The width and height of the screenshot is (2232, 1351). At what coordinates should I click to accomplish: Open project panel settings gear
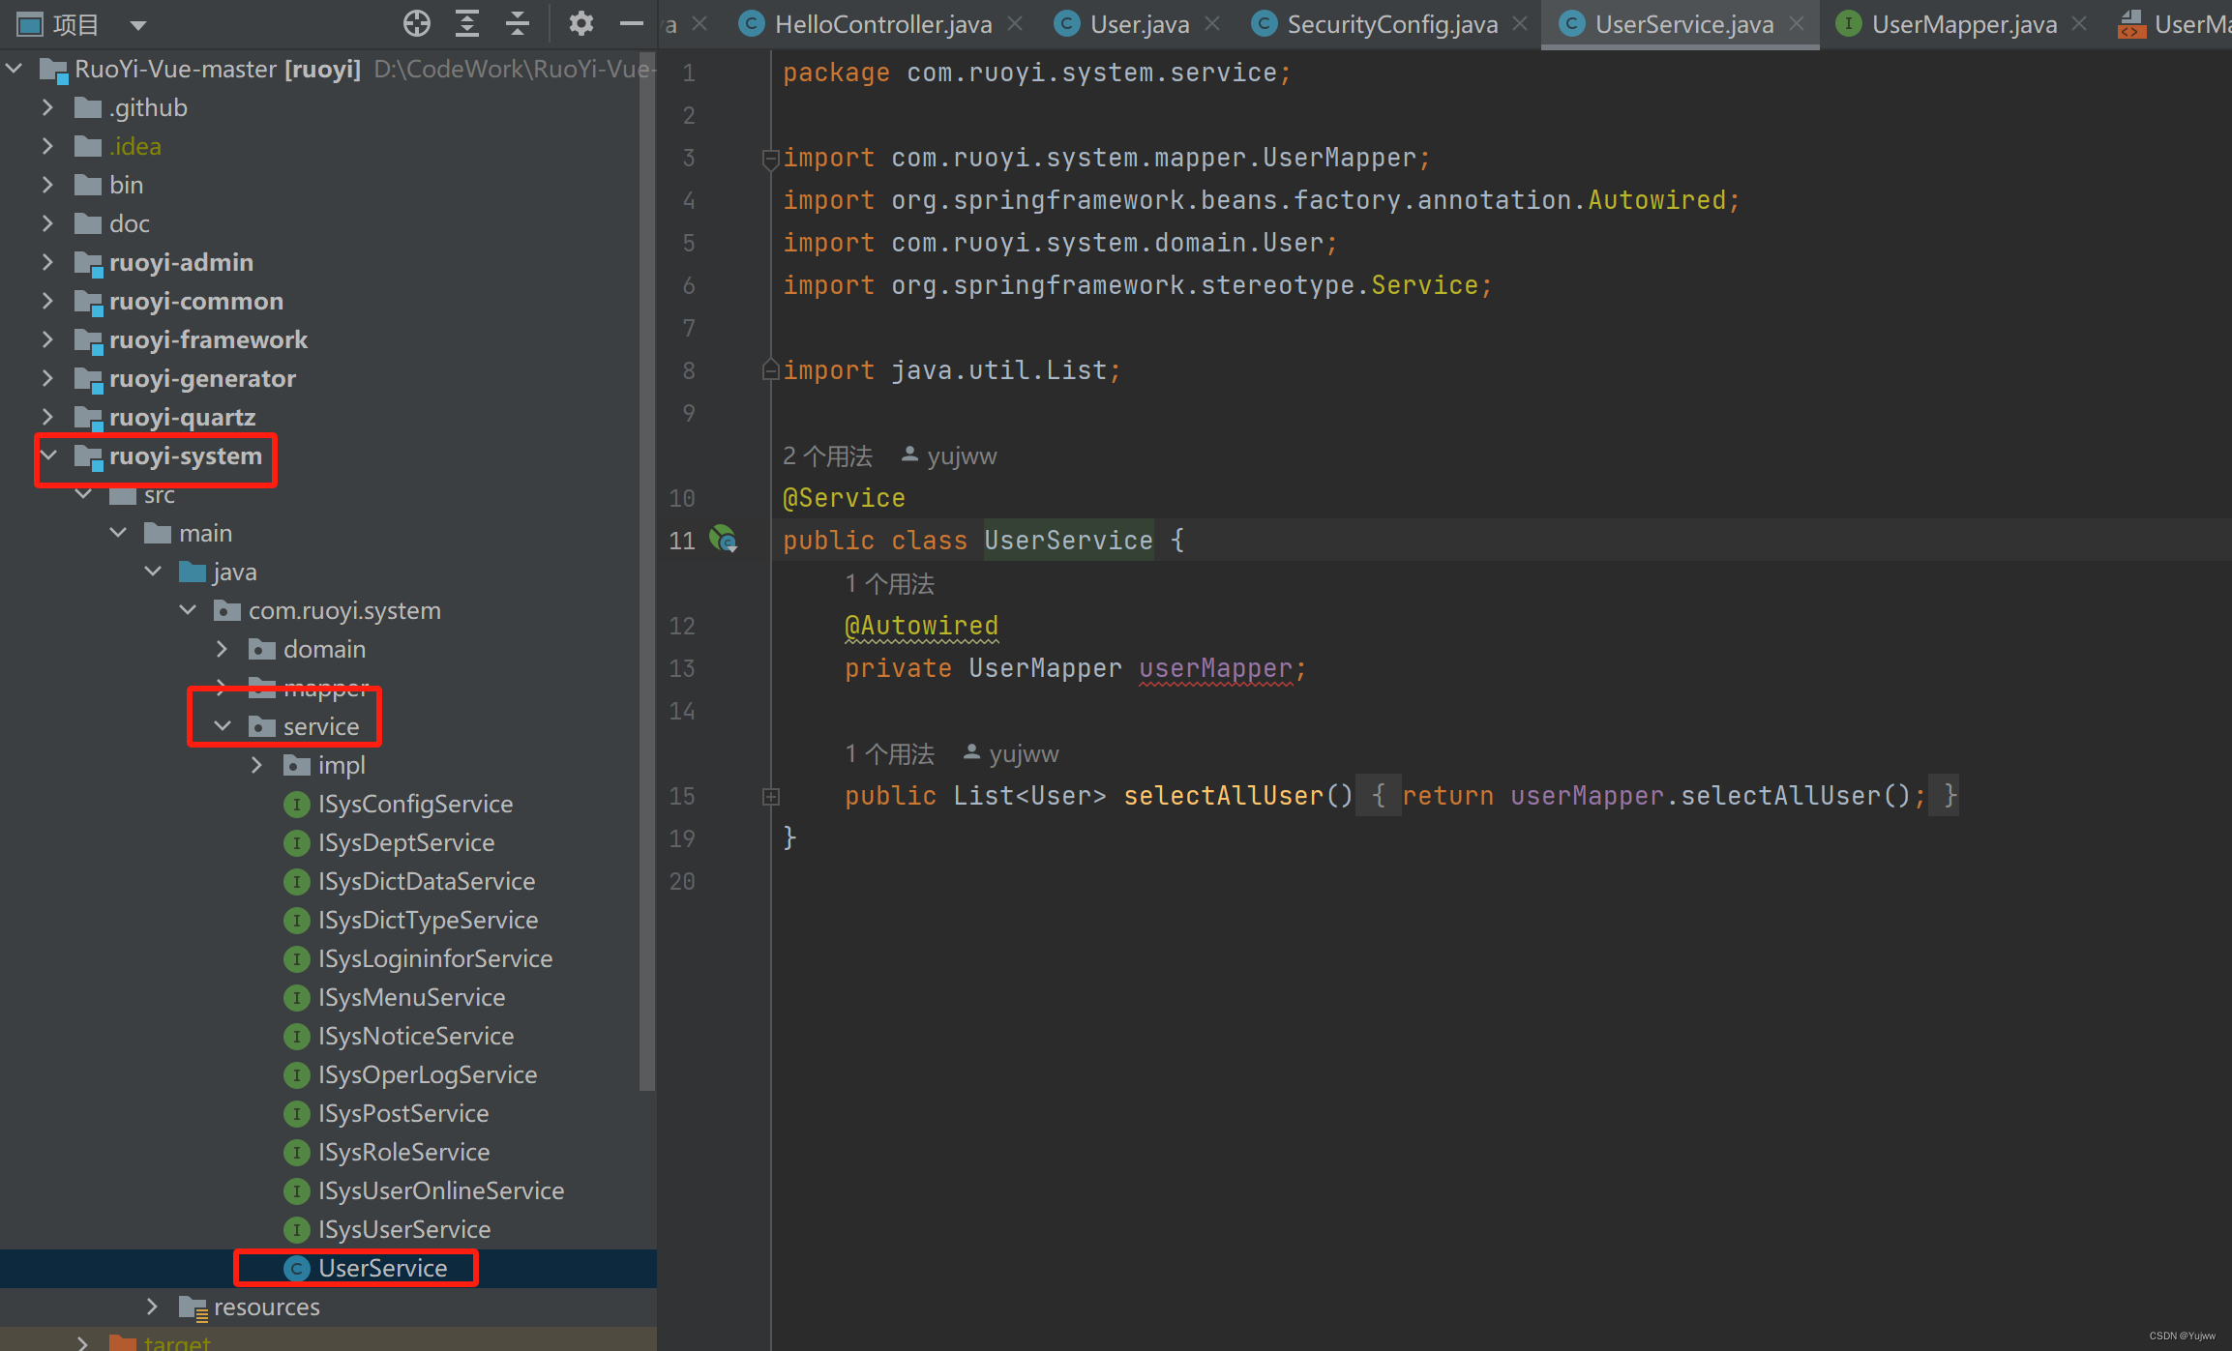pos(580,23)
